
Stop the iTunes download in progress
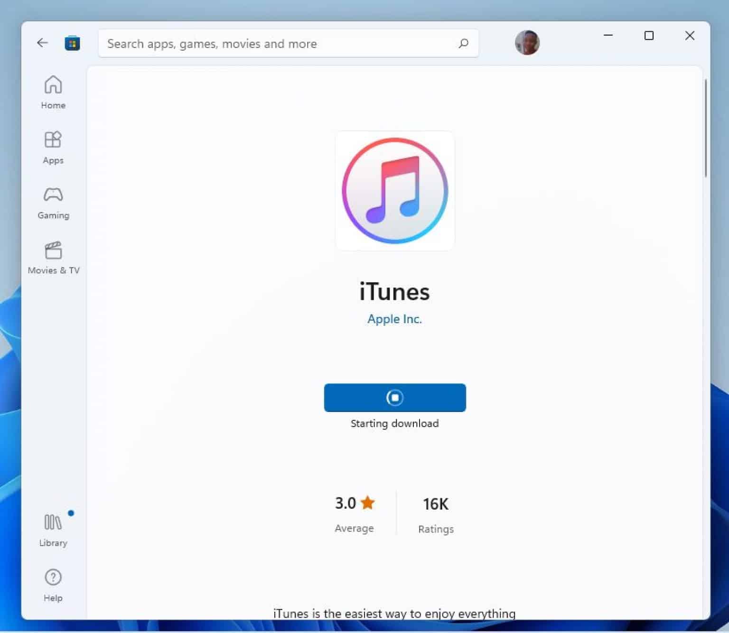(x=395, y=398)
